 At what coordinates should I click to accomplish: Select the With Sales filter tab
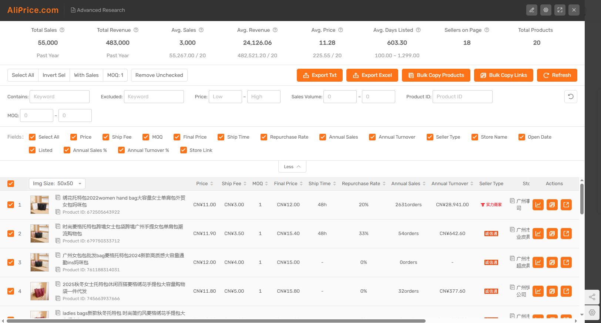point(86,75)
